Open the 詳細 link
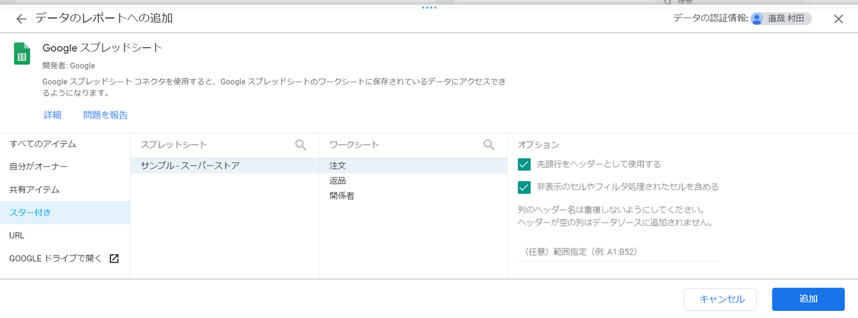Viewport: 858px width, 318px height. click(x=52, y=115)
